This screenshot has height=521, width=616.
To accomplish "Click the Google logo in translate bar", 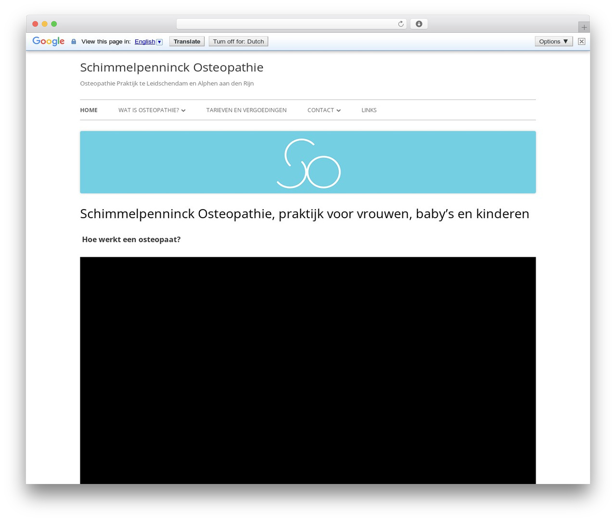I will (x=49, y=41).
